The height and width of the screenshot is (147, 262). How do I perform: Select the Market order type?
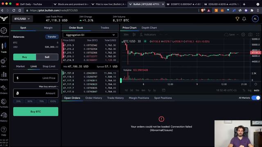(20, 66)
